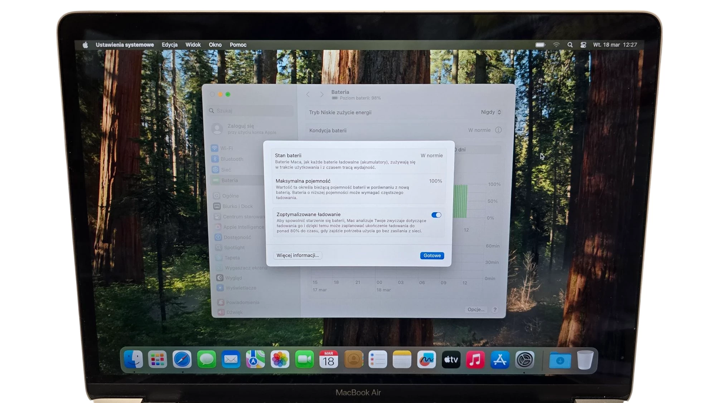Image resolution: width=716 pixels, height=403 pixels.
Task: Open the Nigdy dropdown for low power mode
Action: [x=490, y=112]
